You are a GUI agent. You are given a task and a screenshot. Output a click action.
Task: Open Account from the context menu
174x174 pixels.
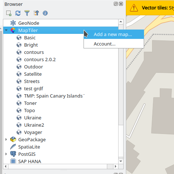point(114,44)
